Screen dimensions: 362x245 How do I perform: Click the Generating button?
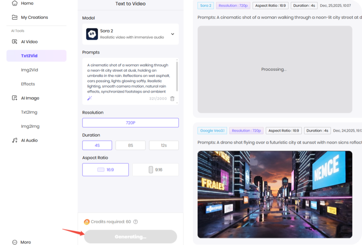coord(130,237)
